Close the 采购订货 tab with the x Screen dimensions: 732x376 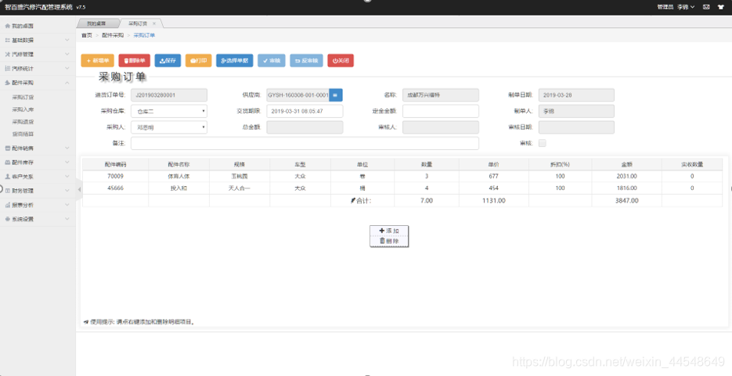click(154, 23)
